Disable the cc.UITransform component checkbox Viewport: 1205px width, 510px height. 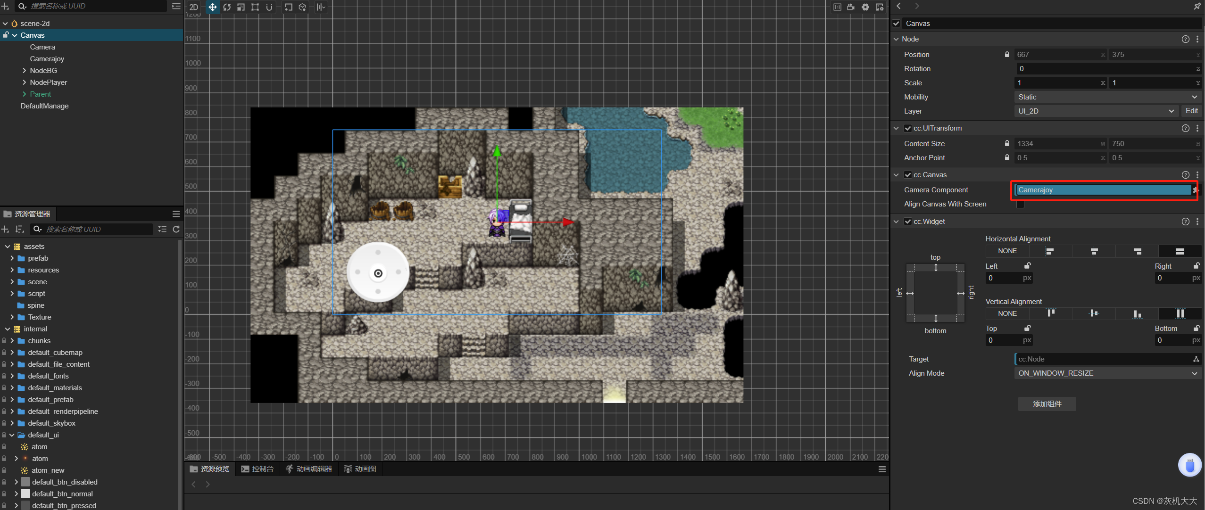tap(908, 128)
